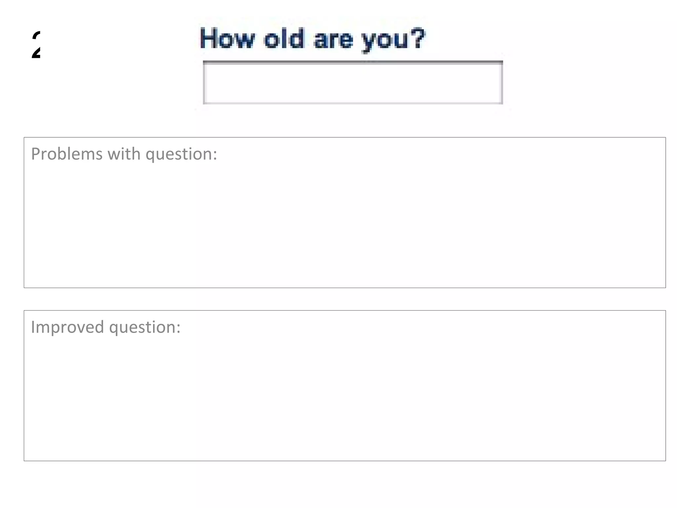Click the word "with" in the first box

[x=124, y=154]
